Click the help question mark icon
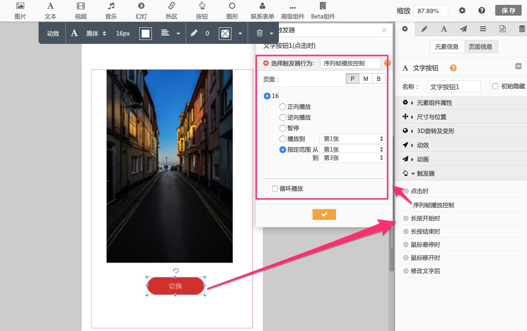The height and width of the screenshot is (331, 527). 482,11
